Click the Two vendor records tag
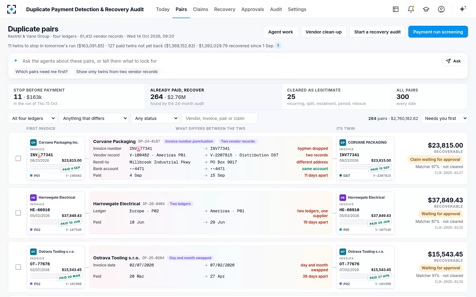The image size is (476, 297). [238, 141]
